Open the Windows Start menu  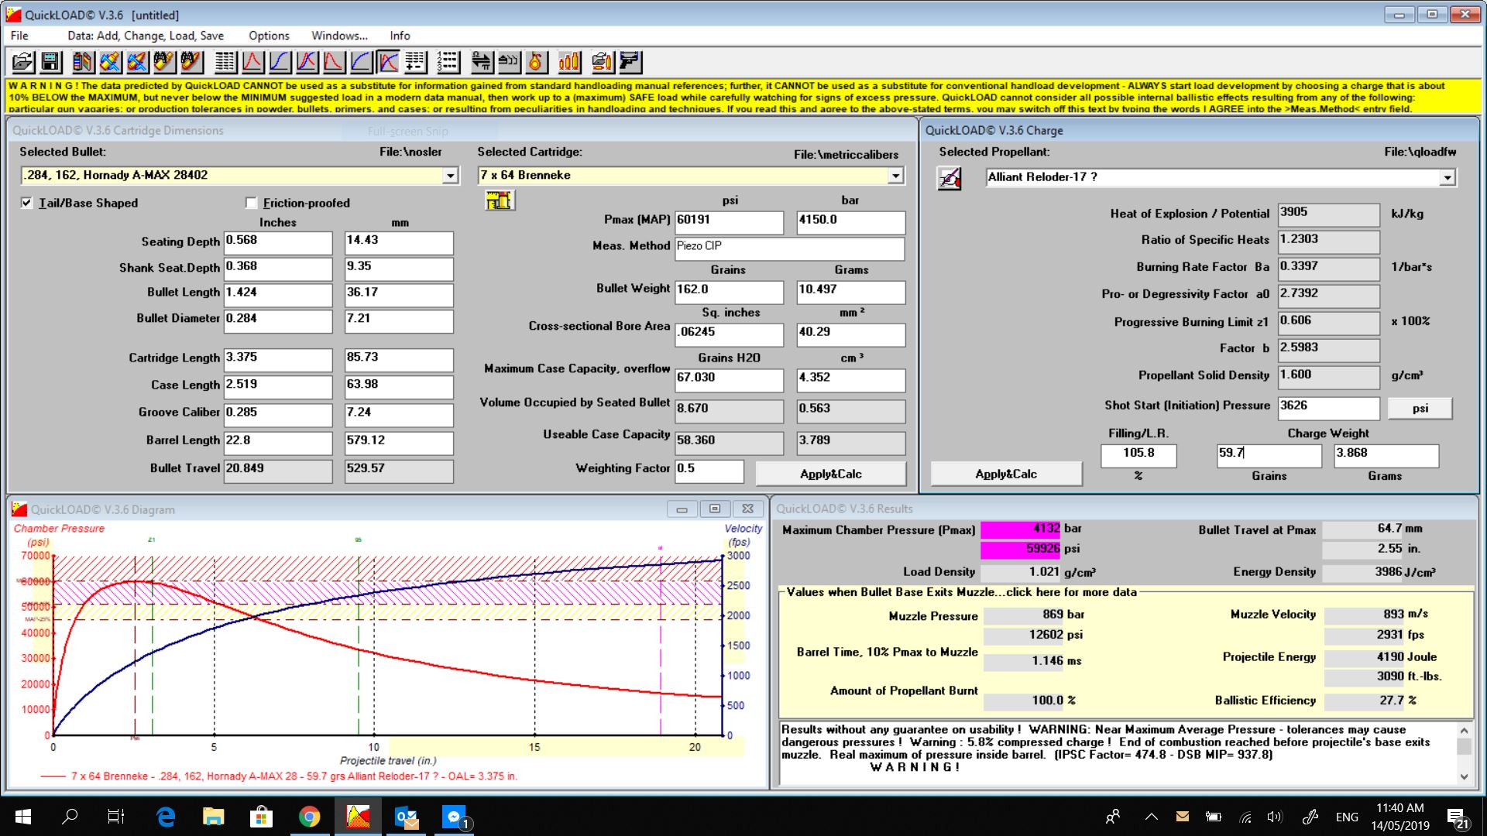tap(23, 817)
